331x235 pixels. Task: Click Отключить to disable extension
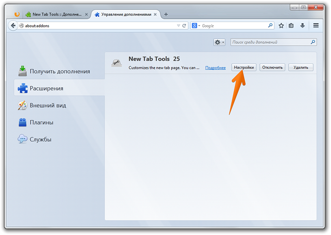272,67
